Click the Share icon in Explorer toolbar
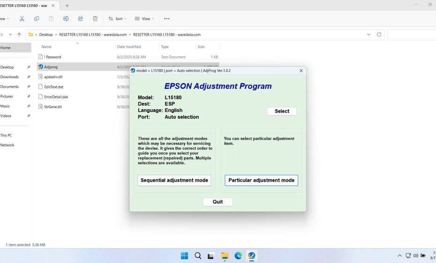 coord(81,19)
